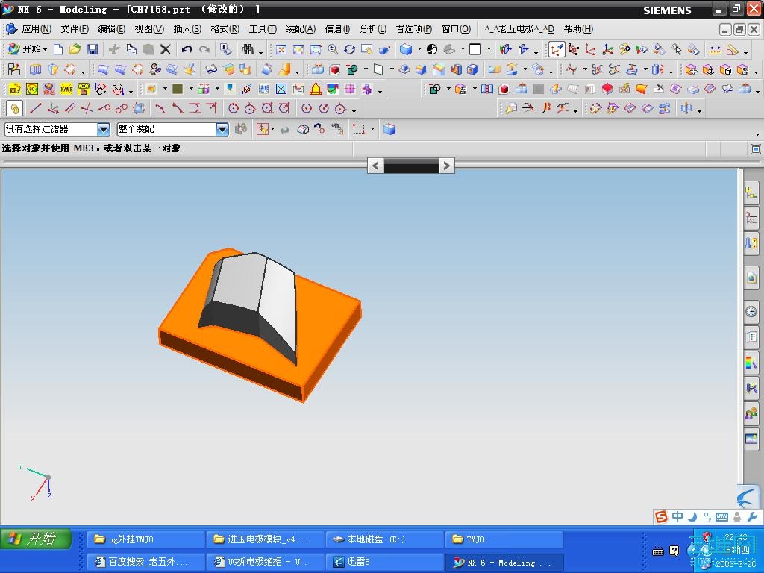
Task: Click the Windows 开始 start button
Action: tap(35, 539)
